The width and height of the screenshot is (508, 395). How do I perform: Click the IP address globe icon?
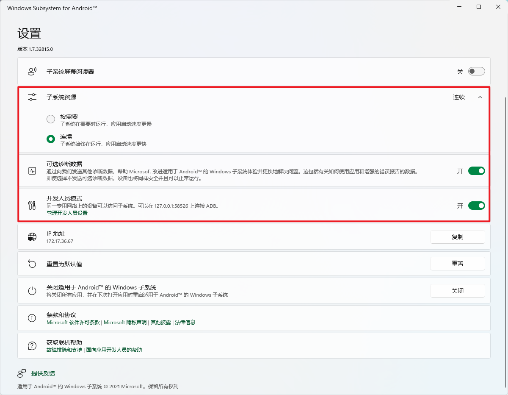tap(32, 237)
